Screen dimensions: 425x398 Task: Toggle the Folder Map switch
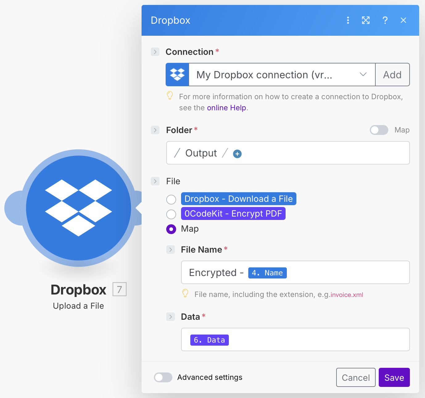point(379,130)
